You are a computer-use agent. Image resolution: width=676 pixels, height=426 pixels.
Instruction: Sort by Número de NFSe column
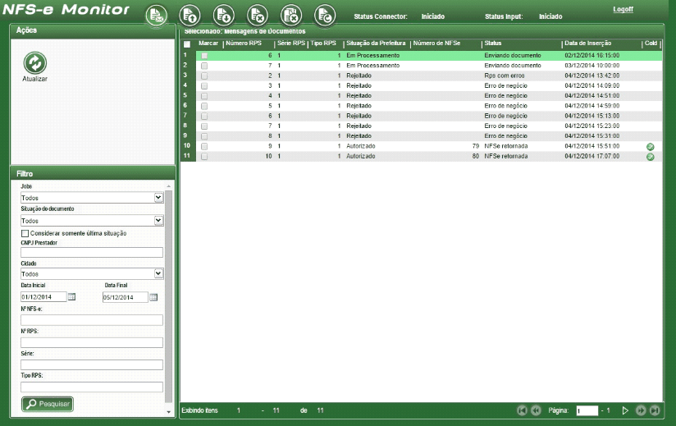(x=436, y=44)
